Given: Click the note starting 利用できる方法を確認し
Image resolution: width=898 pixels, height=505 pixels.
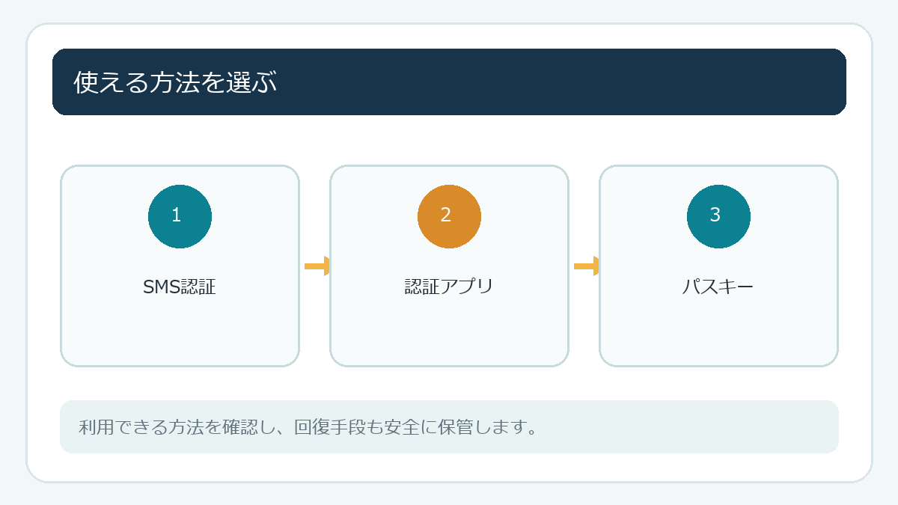Looking at the screenshot, I should point(449,426).
